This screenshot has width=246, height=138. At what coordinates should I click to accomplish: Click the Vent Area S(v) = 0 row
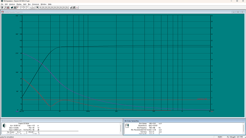[x=151, y=132]
